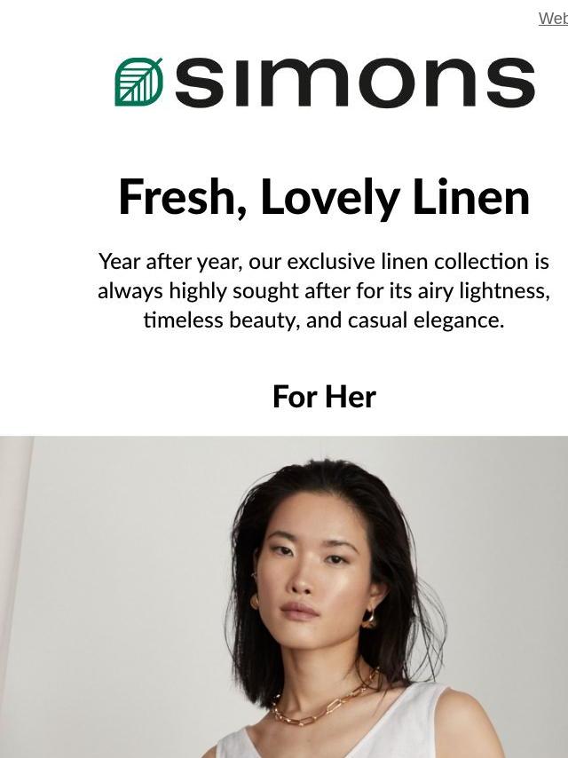Viewport: 568px width, 758px height.
Task: Click the green leaf logo icon
Action: tap(138, 82)
